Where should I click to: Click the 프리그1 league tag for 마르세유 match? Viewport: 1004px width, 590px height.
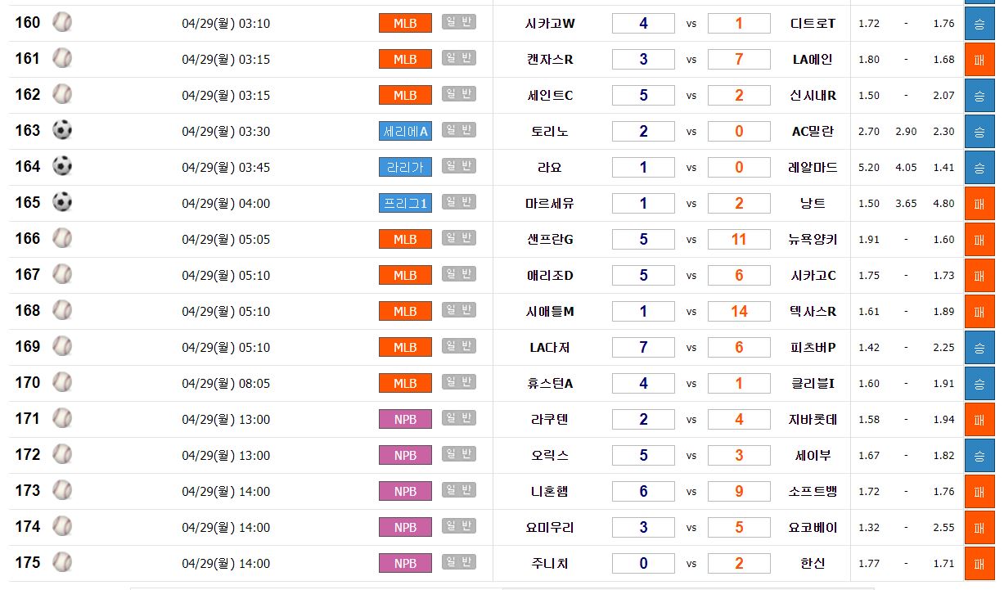pyautogui.click(x=405, y=204)
